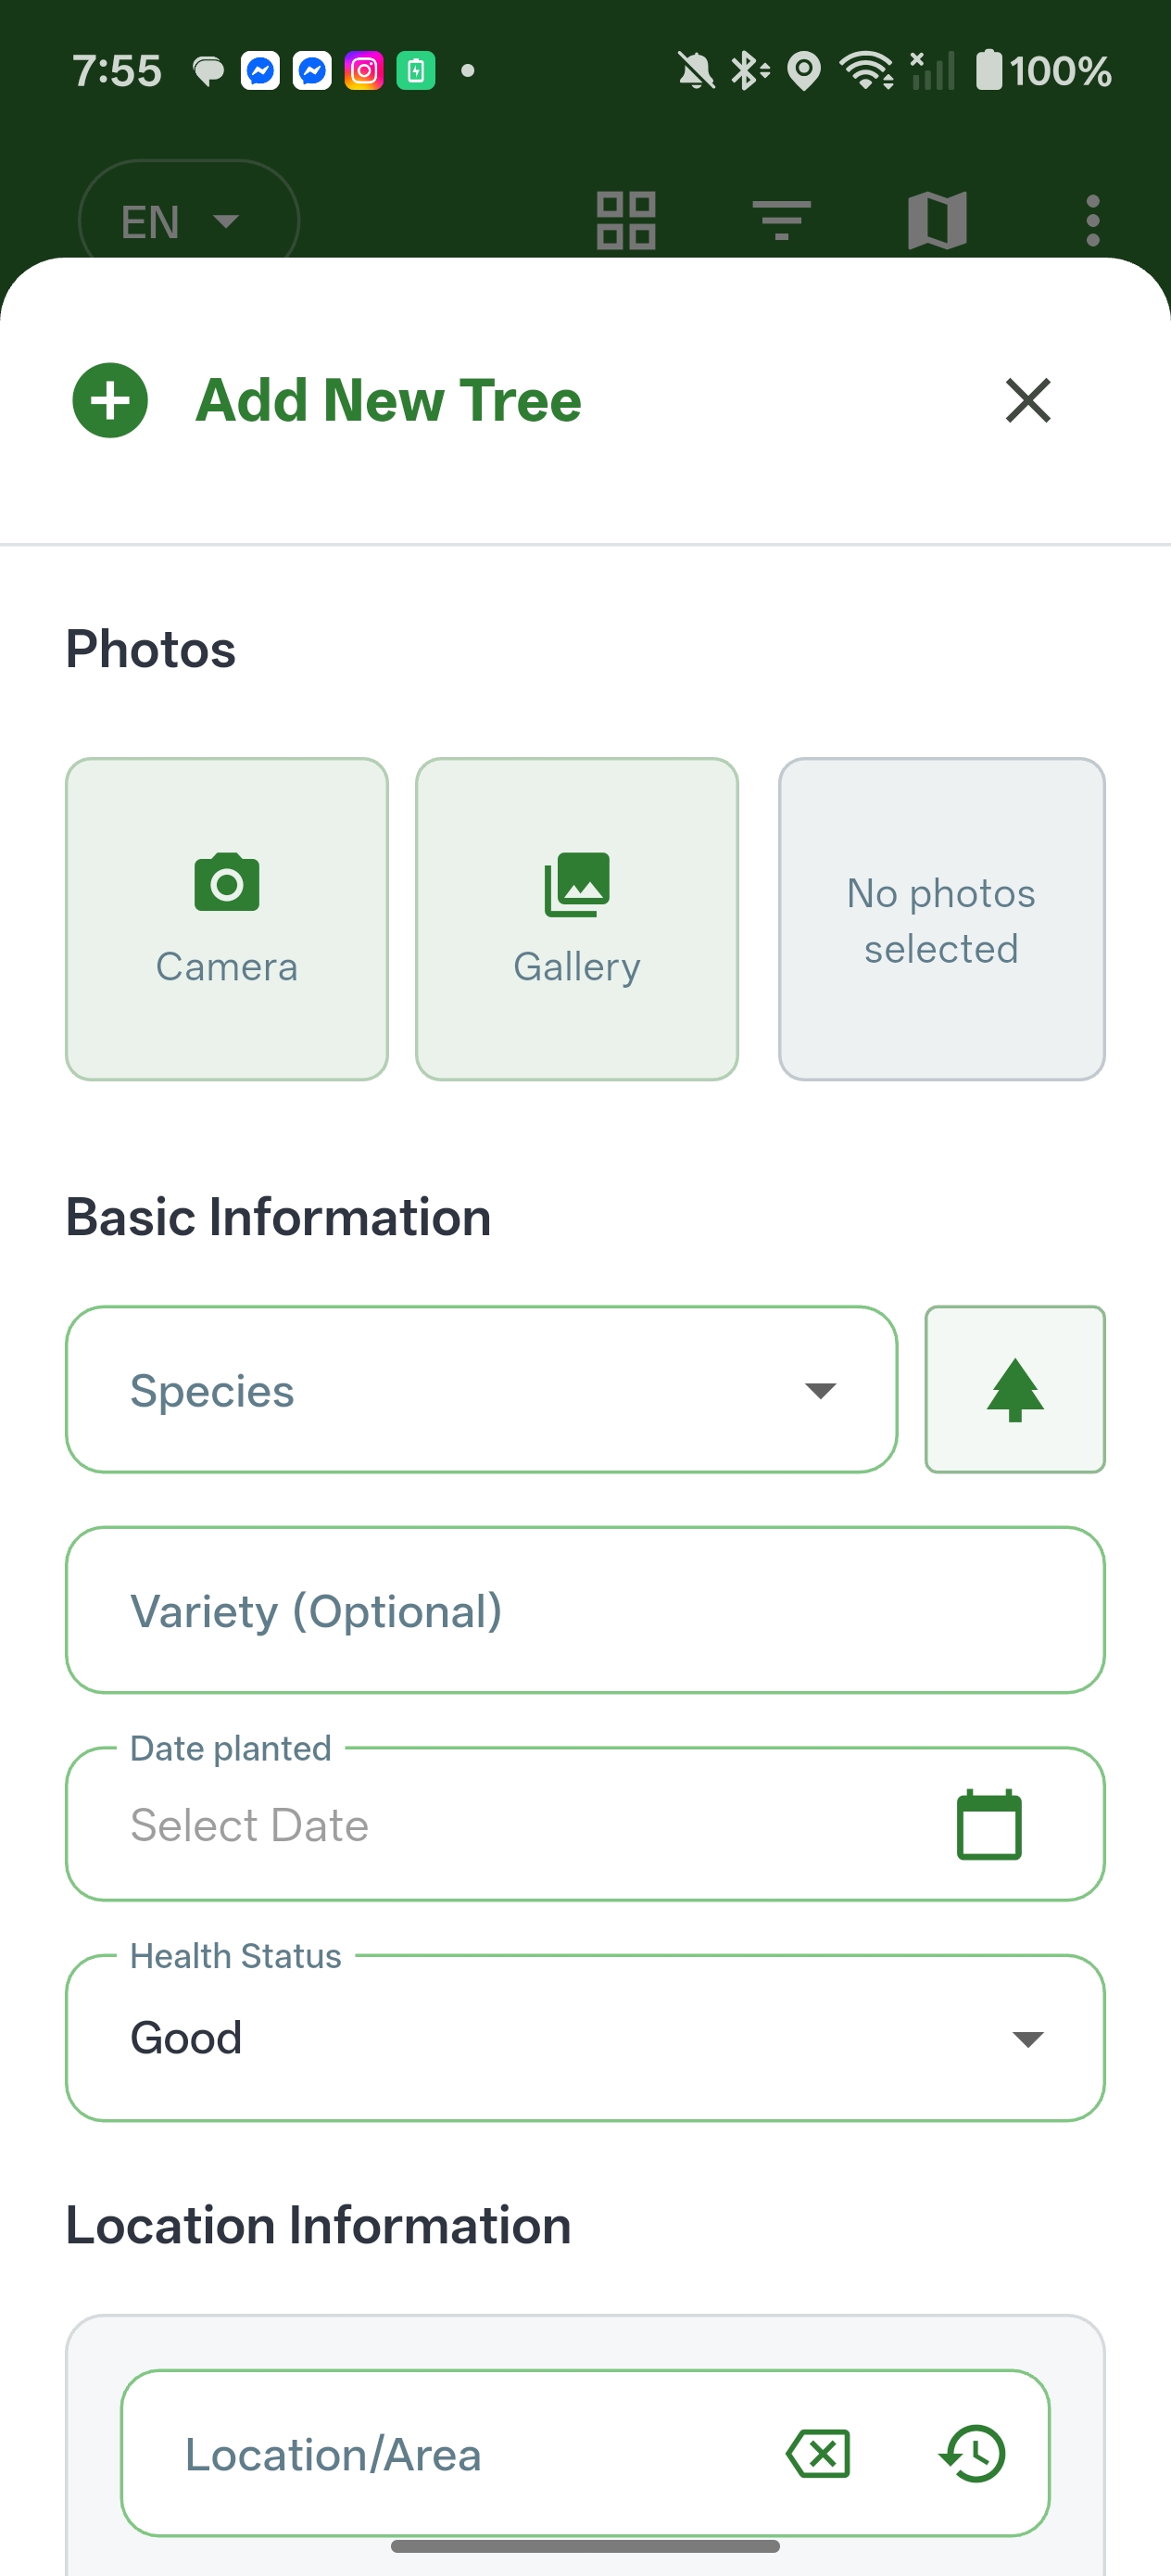Show recent location history

point(972,2453)
